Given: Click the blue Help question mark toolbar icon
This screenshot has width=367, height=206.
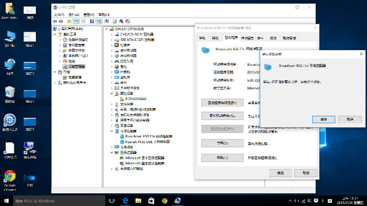Looking at the screenshot, I should tap(92, 21).
